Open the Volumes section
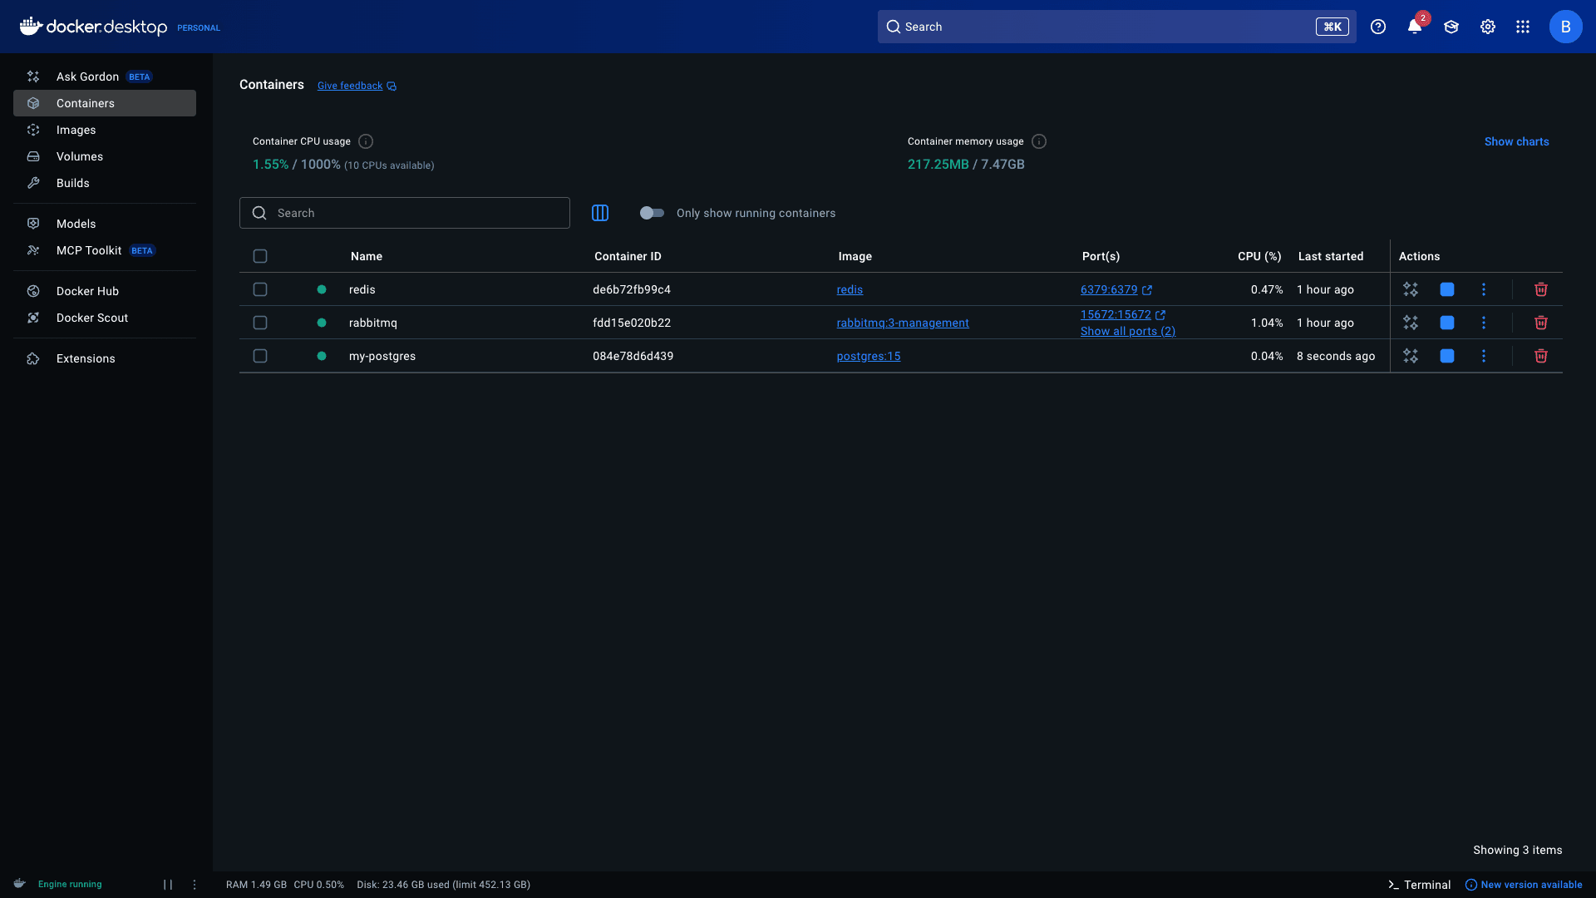The height and width of the screenshot is (898, 1596). tap(80, 156)
